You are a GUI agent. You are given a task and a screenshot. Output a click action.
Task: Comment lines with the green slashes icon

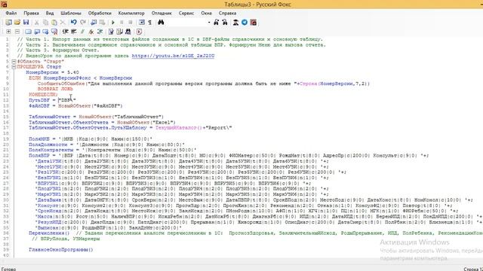[82, 32]
